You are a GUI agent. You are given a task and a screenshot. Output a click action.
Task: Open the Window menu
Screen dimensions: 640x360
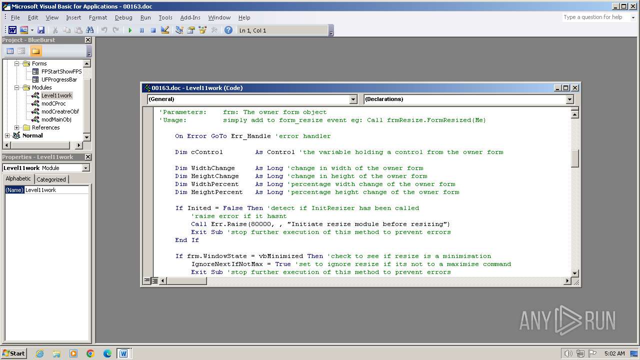(x=219, y=17)
